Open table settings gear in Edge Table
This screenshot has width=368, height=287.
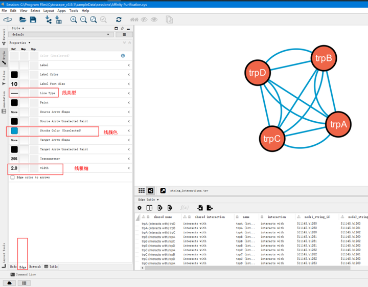click(x=140, y=208)
